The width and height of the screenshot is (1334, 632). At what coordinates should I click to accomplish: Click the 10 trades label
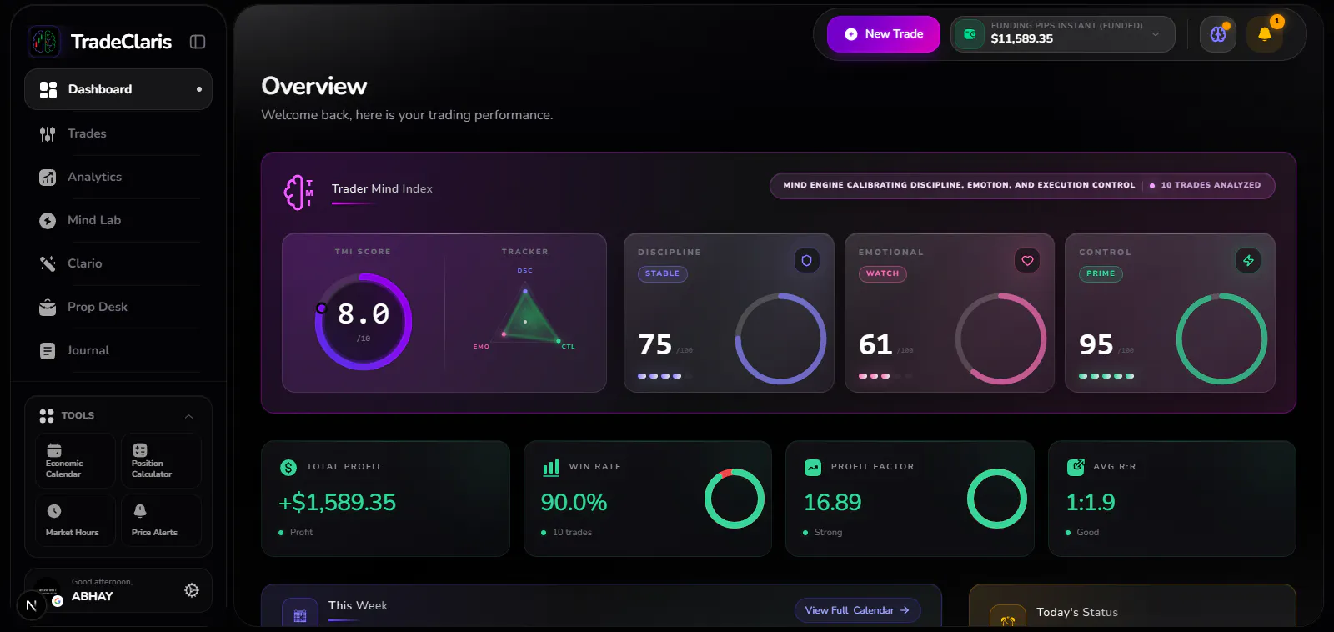click(572, 532)
